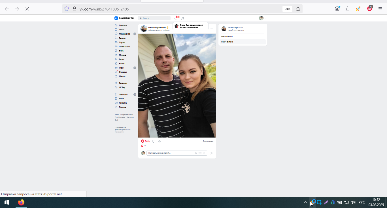Open Сервисы services page
Viewport: 387px width, 208px height.
tap(123, 83)
